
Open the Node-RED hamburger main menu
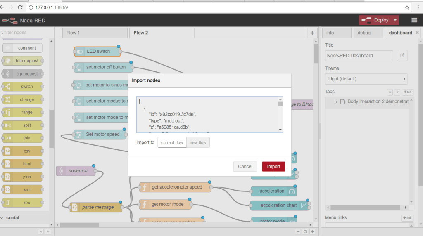tap(414, 20)
